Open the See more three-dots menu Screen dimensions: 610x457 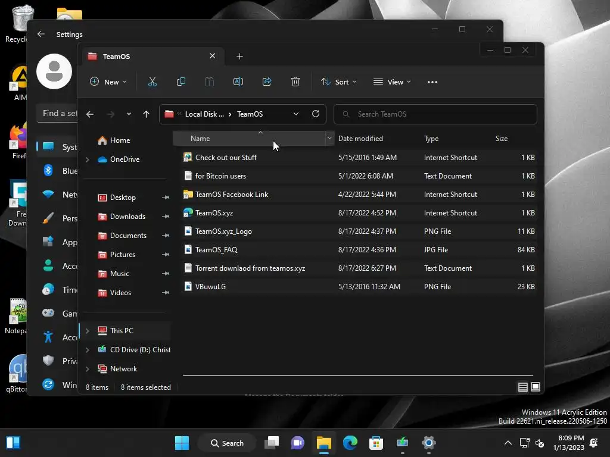tap(432, 82)
